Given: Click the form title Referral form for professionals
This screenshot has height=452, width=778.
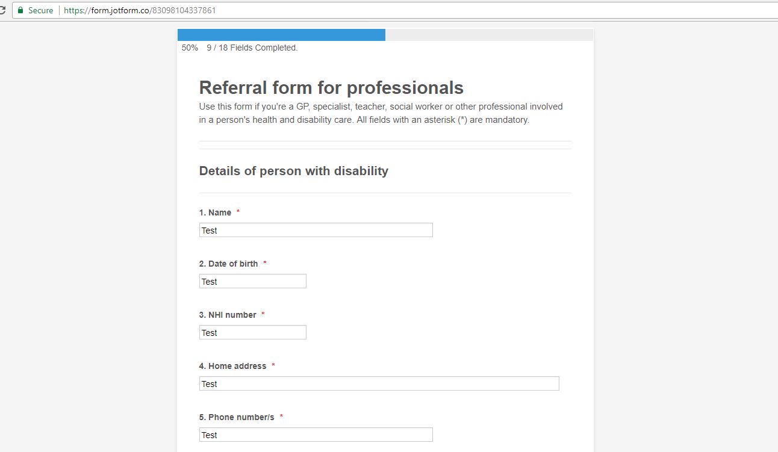Looking at the screenshot, I should click(331, 87).
